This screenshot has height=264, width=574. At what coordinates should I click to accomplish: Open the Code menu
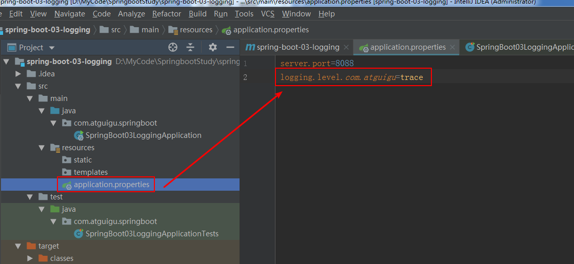tap(102, 14)
